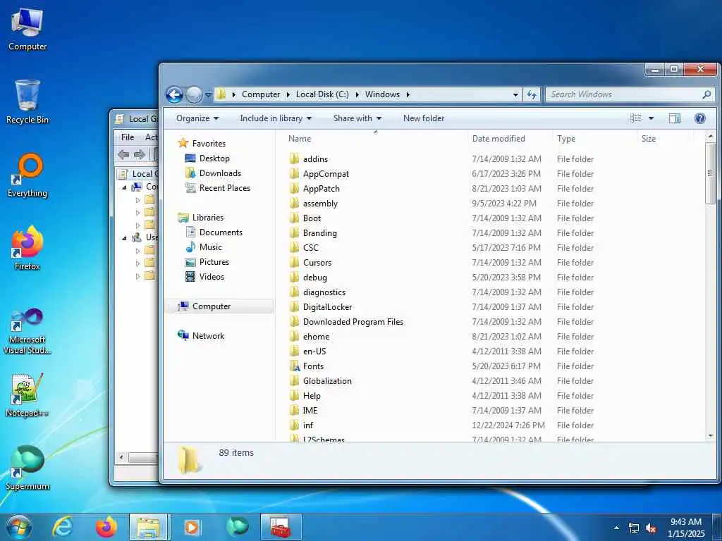The width and height of the screenshot is (722, 541).
Task: Select the inf folder row
Action: coord(441,425)
